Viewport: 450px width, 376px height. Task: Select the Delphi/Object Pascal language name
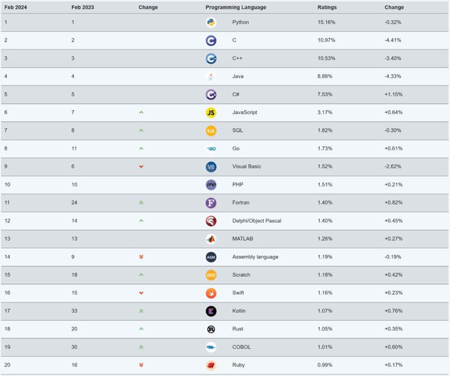256,220
